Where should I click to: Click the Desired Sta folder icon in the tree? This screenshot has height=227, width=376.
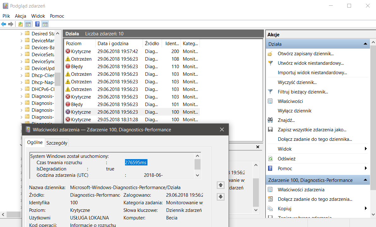tap(27, 33)
